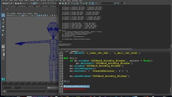The image size is (172, 97).
Task: Clear all in Script Editor toolbar
Action: [x=77, y=3]
